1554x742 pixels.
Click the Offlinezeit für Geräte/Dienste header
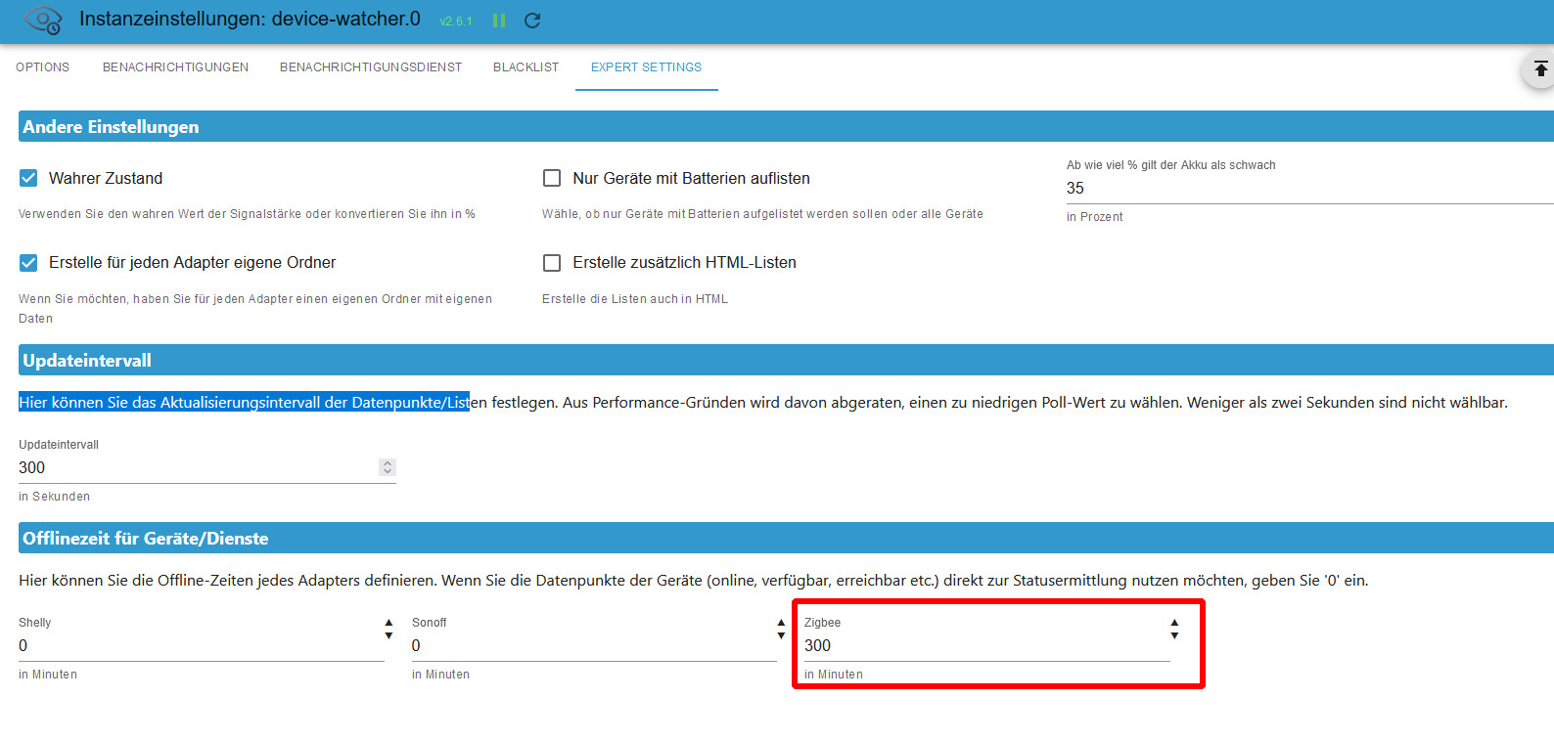click(x=786, y=539)
